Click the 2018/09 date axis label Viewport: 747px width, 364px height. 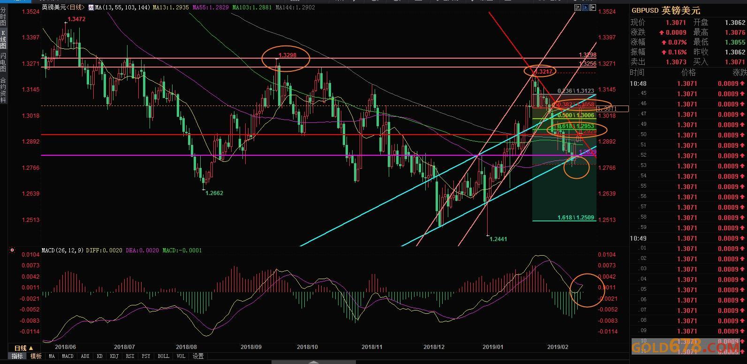click(x=250, y=347)
